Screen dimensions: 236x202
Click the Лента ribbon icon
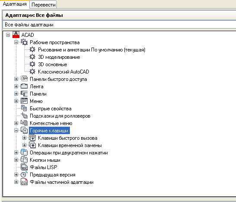[x=24, y=86]
